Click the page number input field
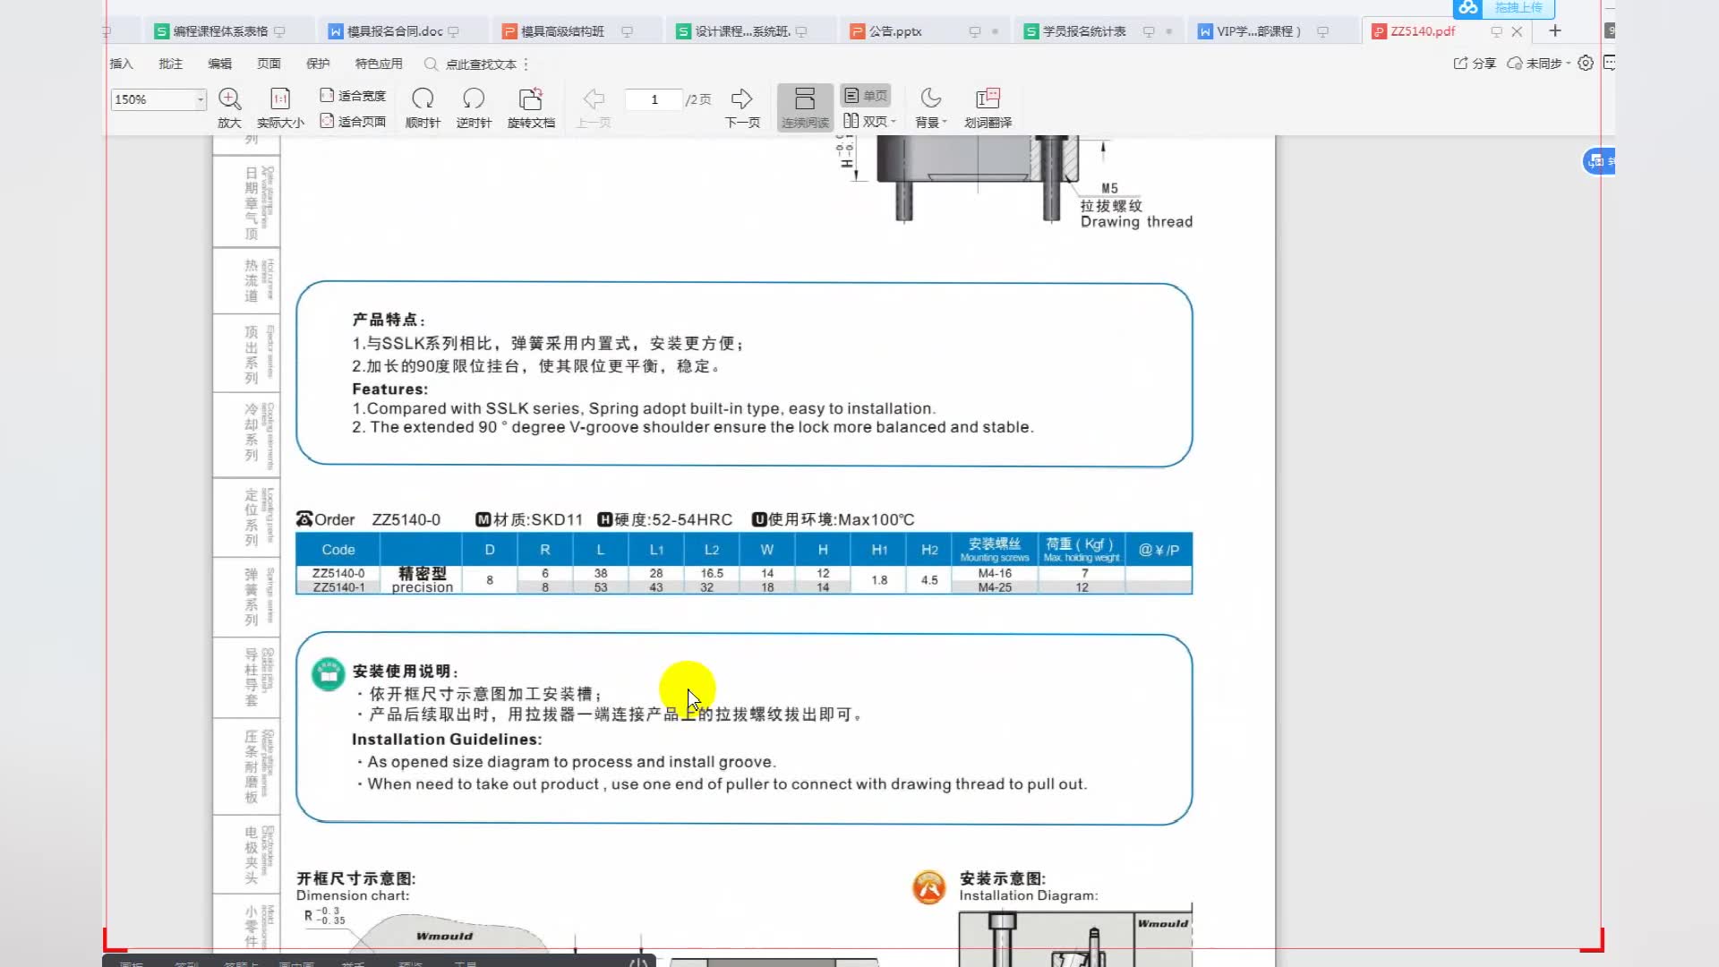Screen dimensions: 1719x967 pyautogui.click(x=654, y=99)
